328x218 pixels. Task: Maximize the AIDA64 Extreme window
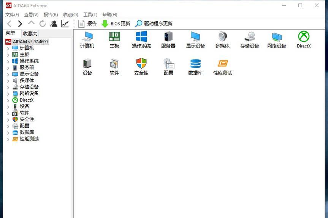[300, 6]
